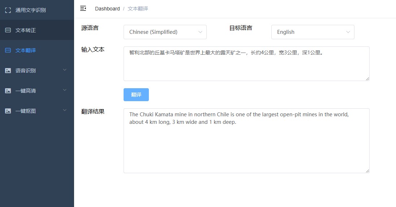Go to Dashboard breadcrumb link
The image size is (396, 207).
point(107,9)
